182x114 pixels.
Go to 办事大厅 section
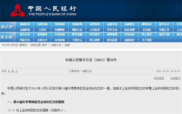click(42, 40)
